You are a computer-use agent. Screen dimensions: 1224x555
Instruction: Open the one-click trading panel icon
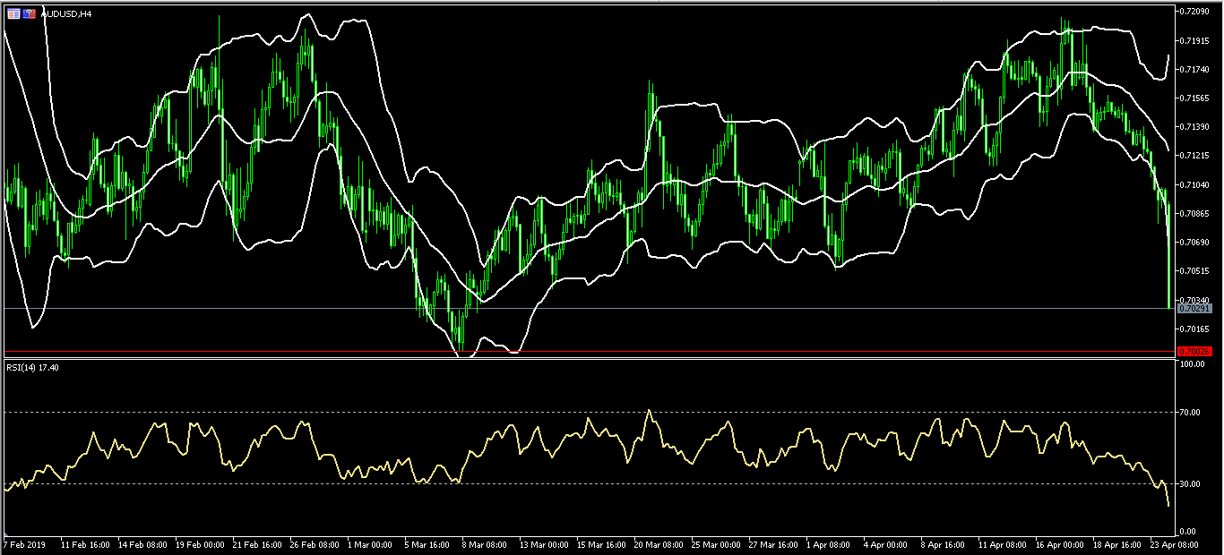coord(14,14)
